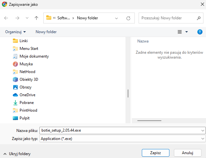This screenshot has width=206, height=158.
Task: Open the Zapisz jako typ dropdown
Action: pos(202,139)
